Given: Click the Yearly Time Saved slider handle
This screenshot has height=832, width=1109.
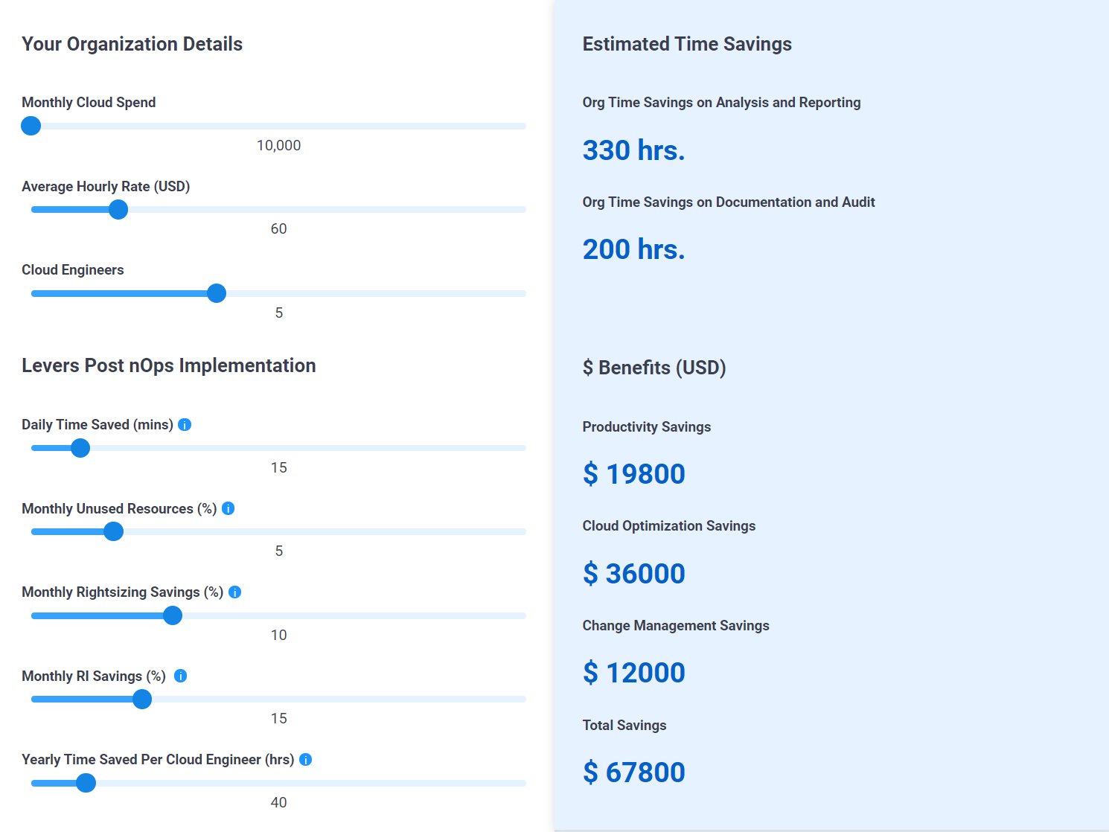Looking at the screenshot, I should 86,783.
